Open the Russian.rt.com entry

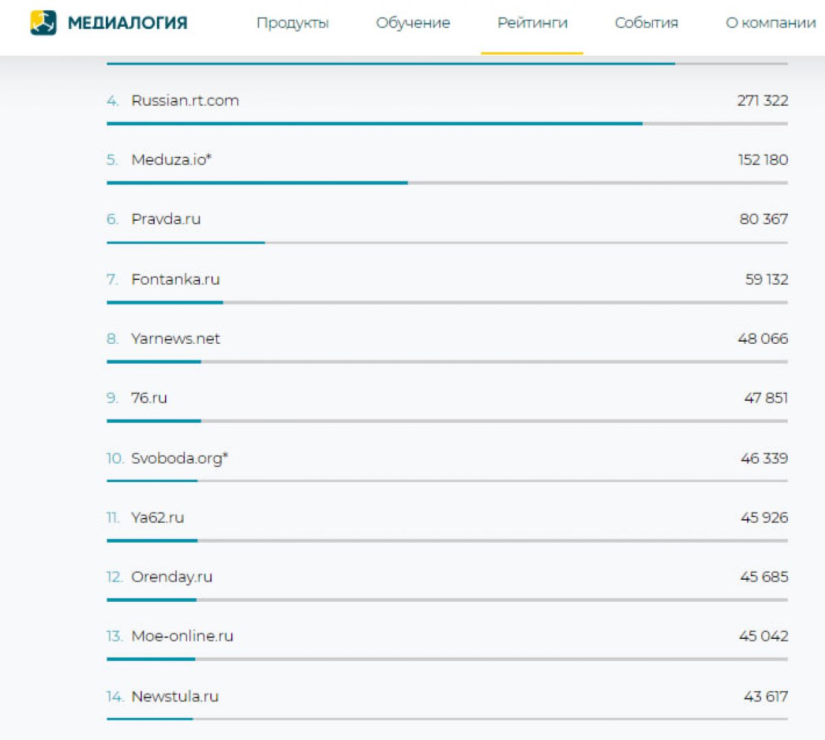(185, 100)
